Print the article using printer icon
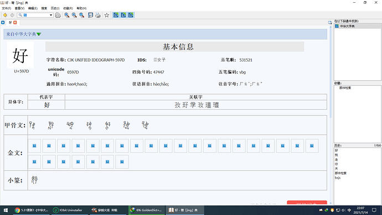 (97, 15)
